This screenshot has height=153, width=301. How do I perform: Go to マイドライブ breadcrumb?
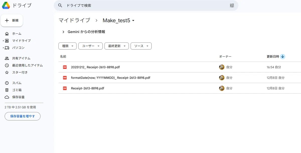74,20
